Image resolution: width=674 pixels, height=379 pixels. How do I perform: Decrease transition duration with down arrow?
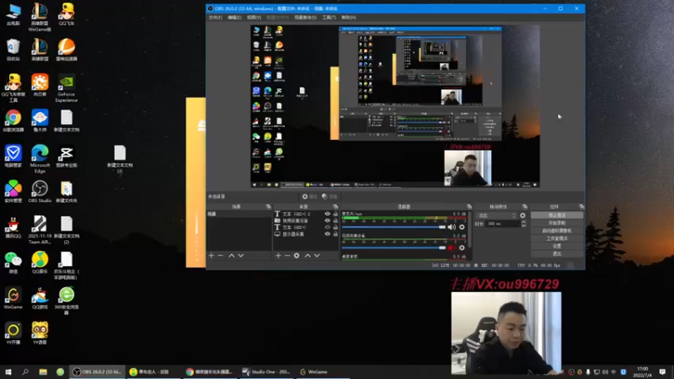523,226
